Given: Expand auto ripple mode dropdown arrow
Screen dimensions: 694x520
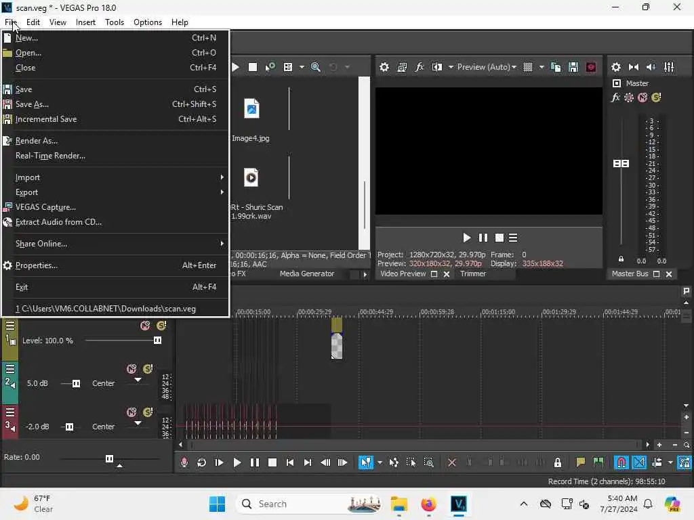Looking at the screenshot, I should tap(670, 462).
